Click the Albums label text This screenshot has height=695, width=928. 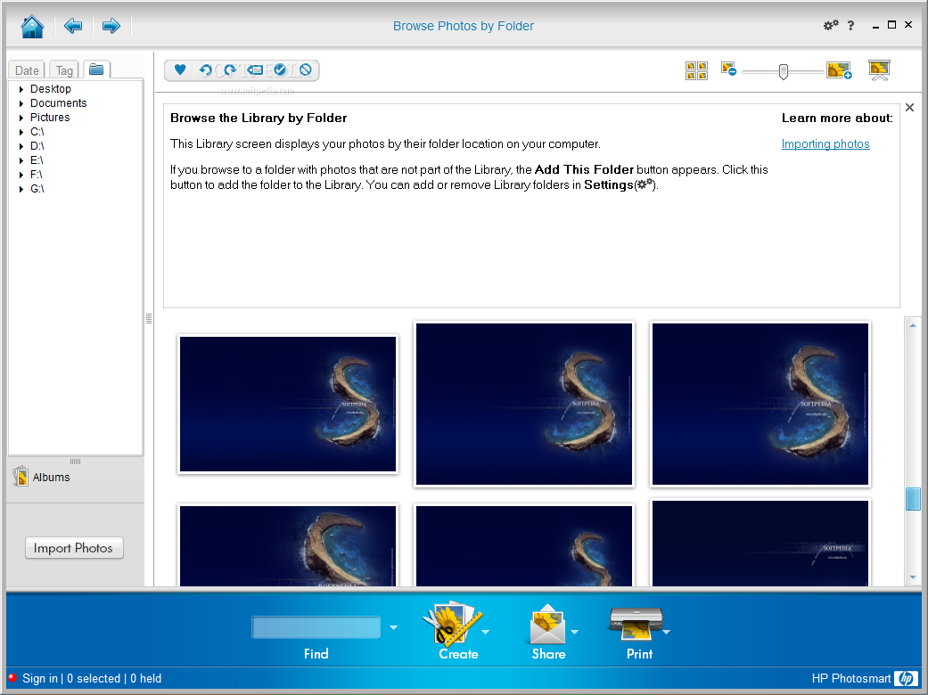(x=51, y=478)
